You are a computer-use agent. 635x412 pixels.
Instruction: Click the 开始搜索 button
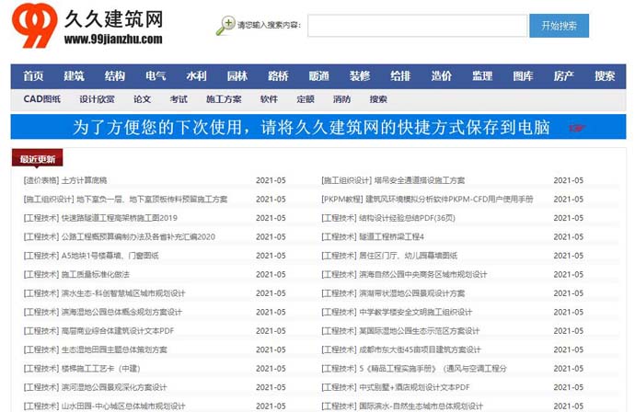click(559, 26)
